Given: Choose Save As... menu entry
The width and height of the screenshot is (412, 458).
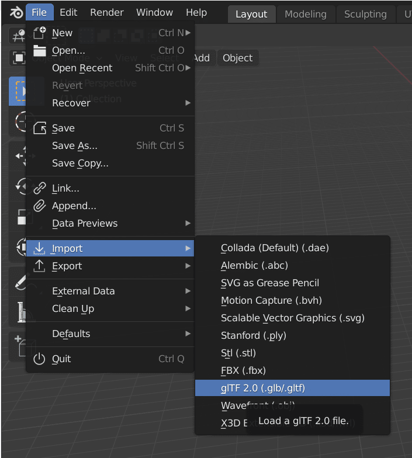Looking at the screenshot, I should click(x=110, y=145).
